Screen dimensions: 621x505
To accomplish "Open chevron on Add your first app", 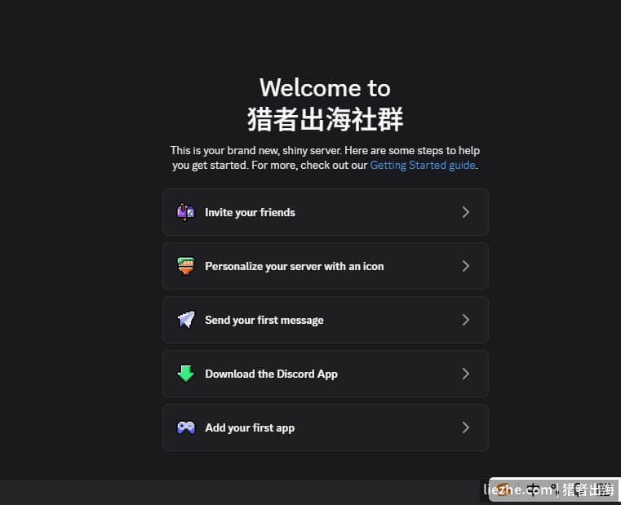I will click(x=465, y=427).
